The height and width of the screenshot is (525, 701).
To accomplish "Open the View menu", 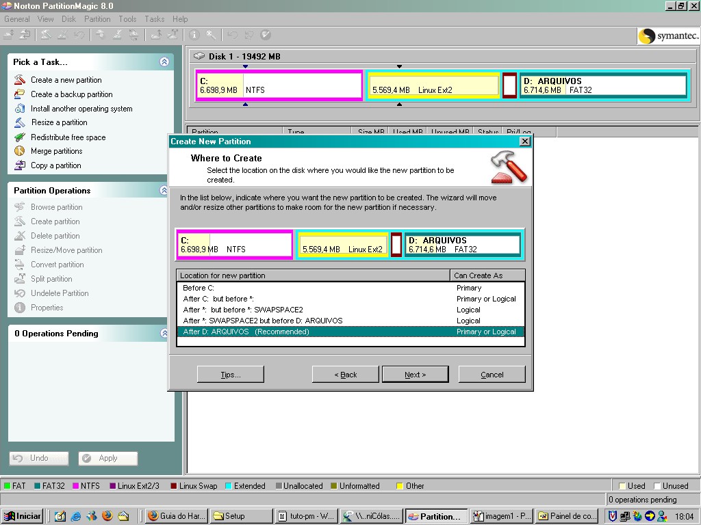I will coord(46,19).
